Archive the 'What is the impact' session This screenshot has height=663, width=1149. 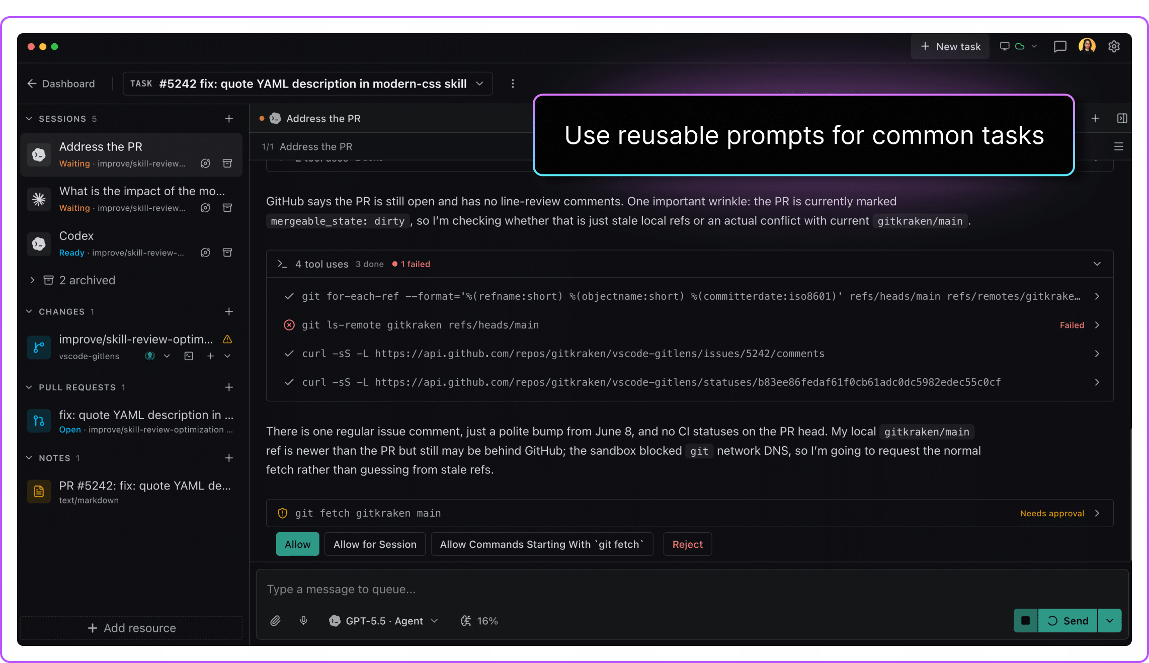click(227, 208)
